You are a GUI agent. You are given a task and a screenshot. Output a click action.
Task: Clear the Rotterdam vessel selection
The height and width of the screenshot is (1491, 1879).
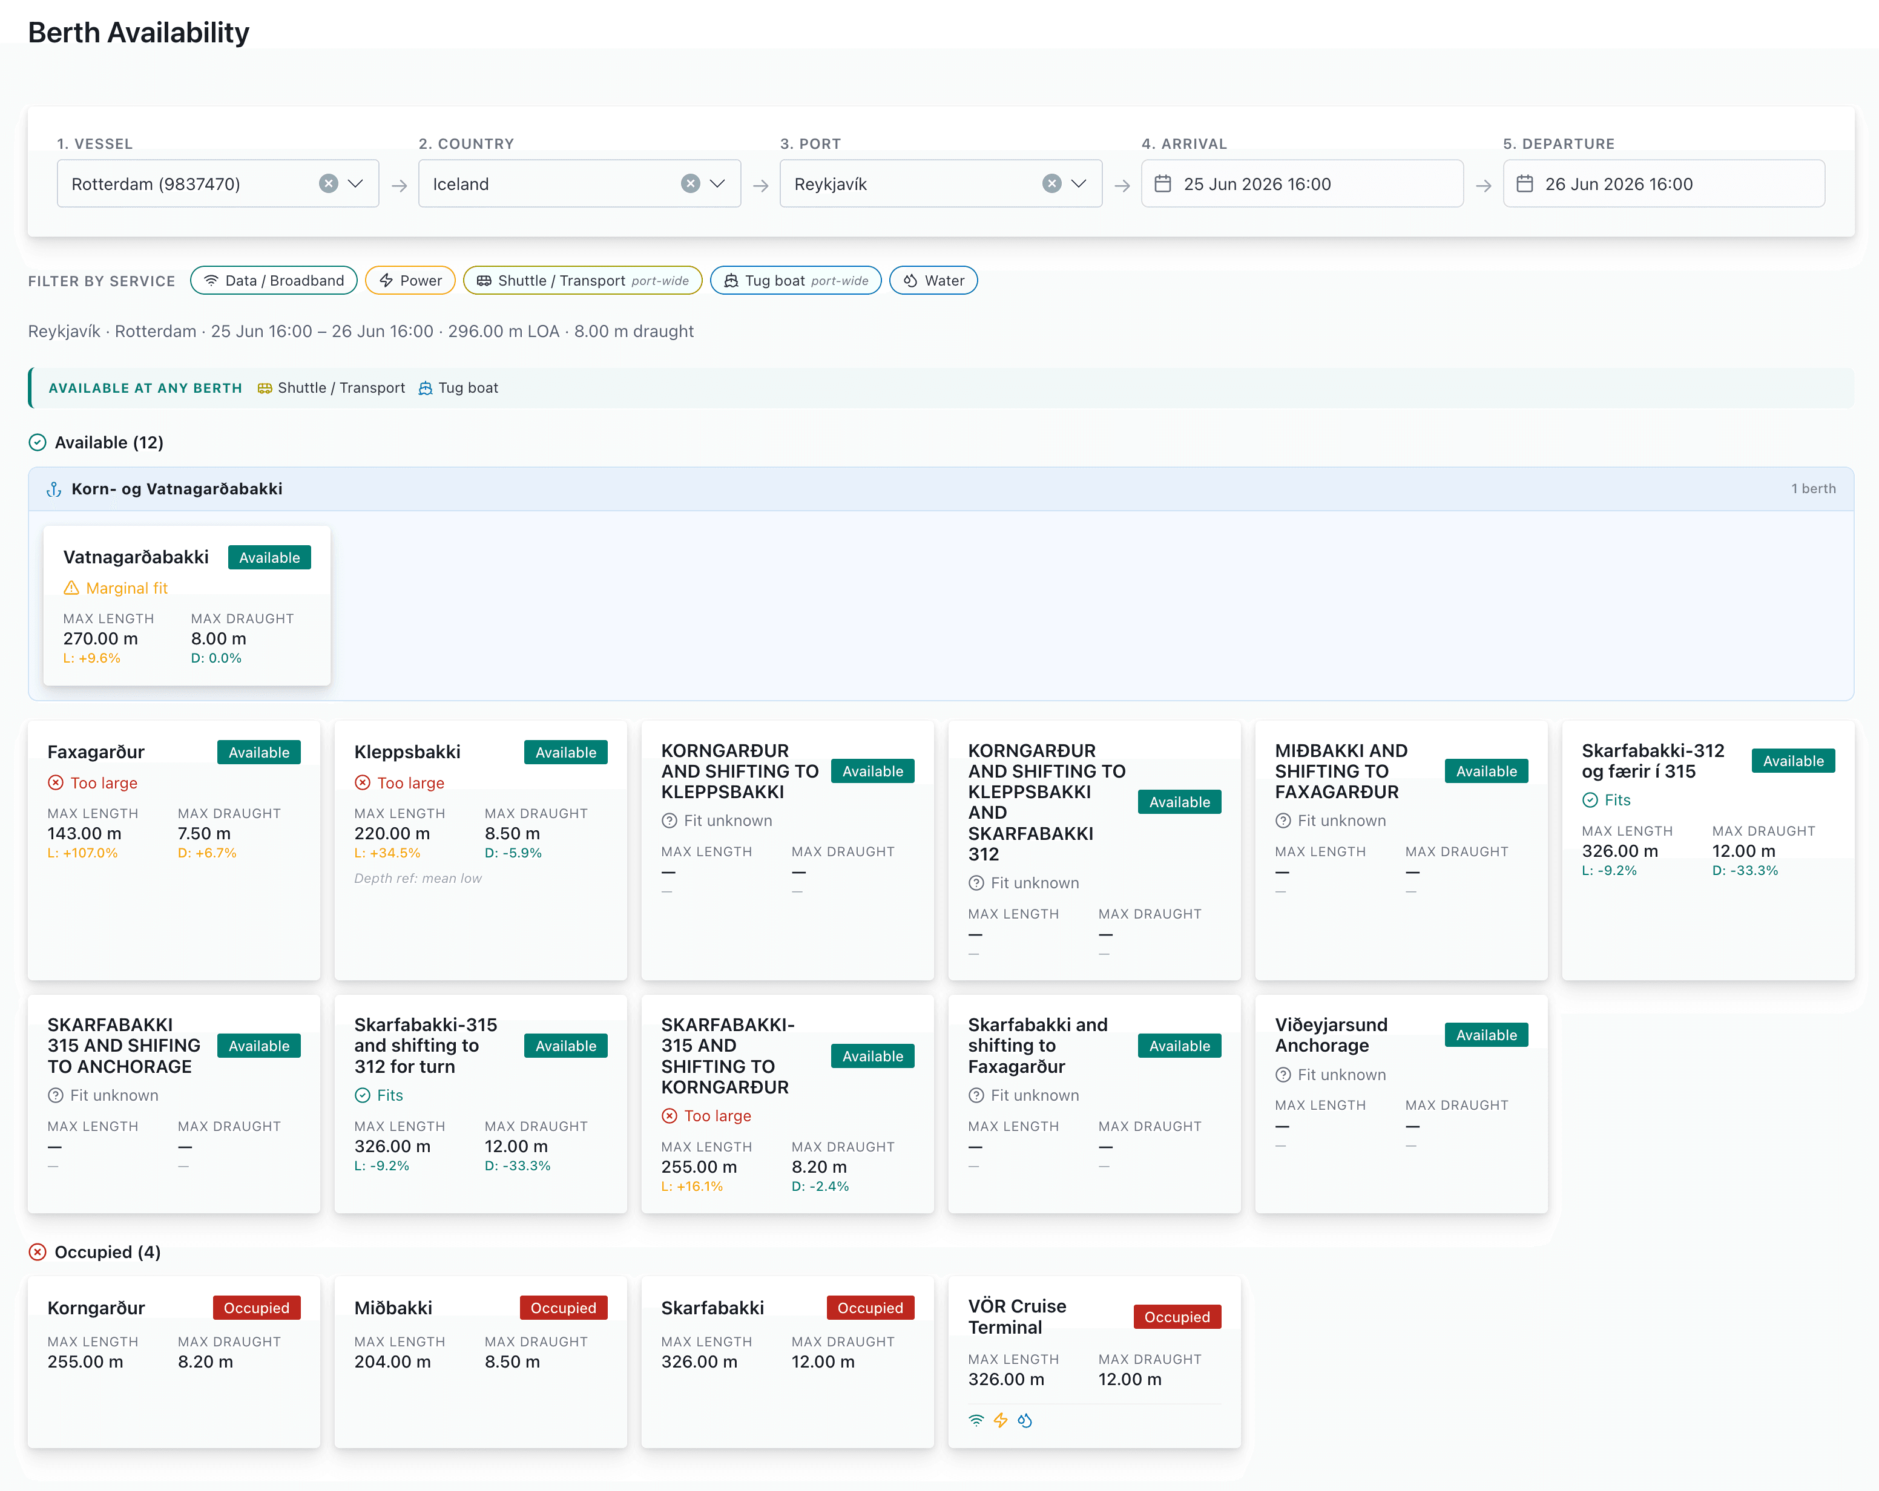pos(329,184)
